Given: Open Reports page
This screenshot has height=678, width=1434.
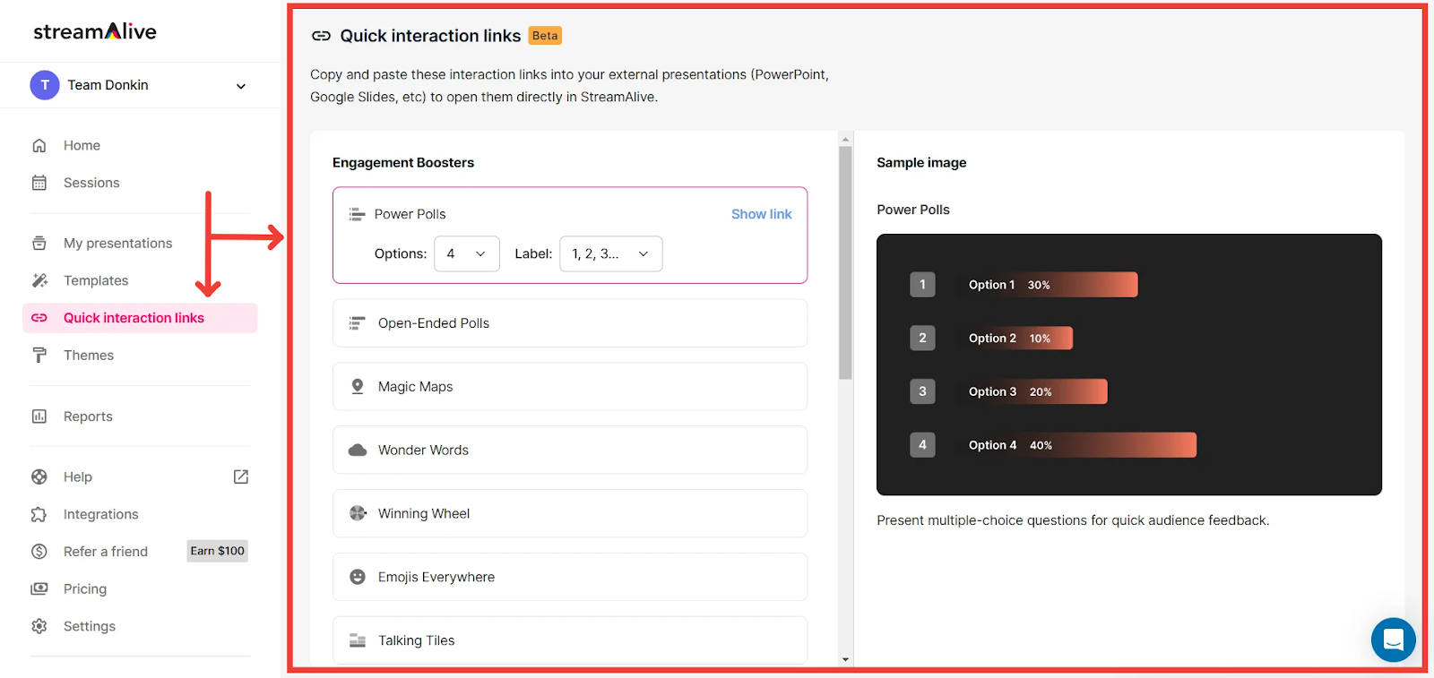Looking at the screenshot, I should click(x=88, y=416).
